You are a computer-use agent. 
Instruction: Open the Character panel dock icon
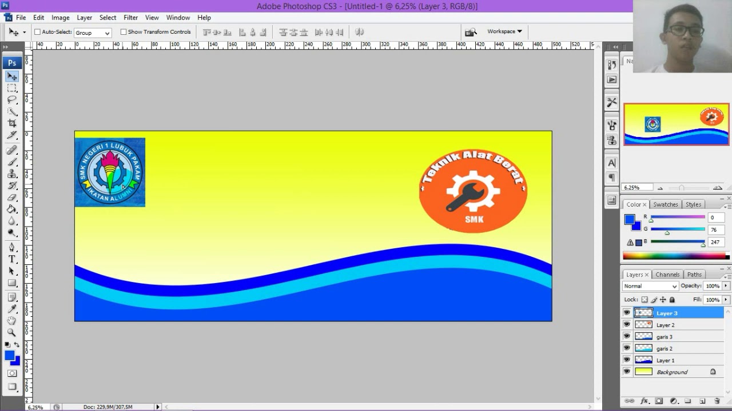coord(611,163)
